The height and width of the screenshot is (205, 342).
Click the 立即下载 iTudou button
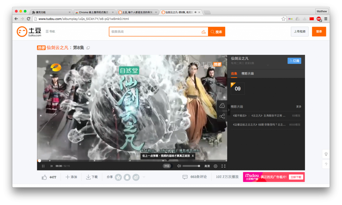(x=296, y=177)
